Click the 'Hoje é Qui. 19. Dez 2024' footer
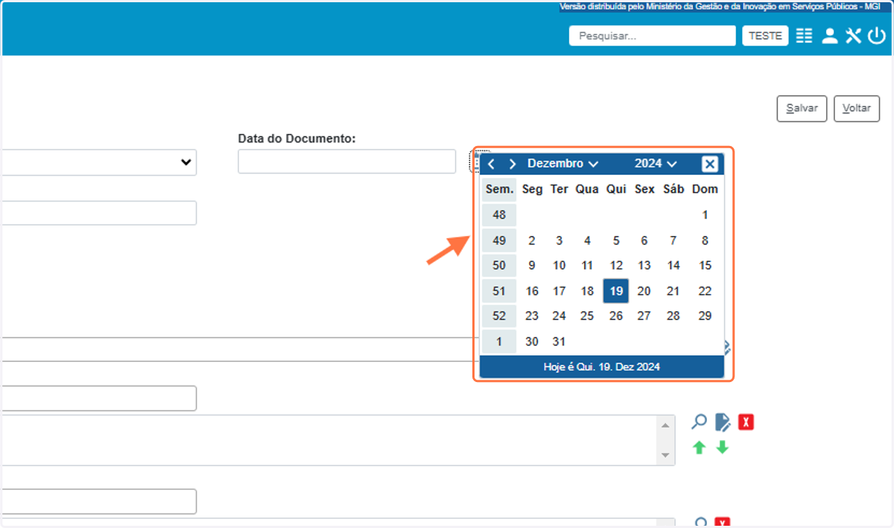This screenshot has height=528, width=894. coord(602,366)
